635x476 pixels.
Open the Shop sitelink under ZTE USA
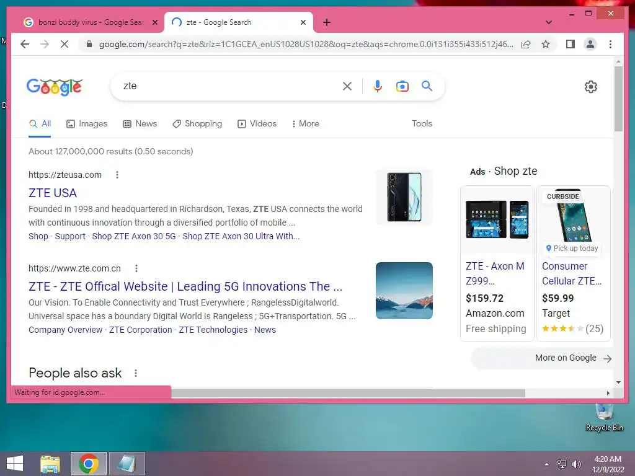[38, 236]
